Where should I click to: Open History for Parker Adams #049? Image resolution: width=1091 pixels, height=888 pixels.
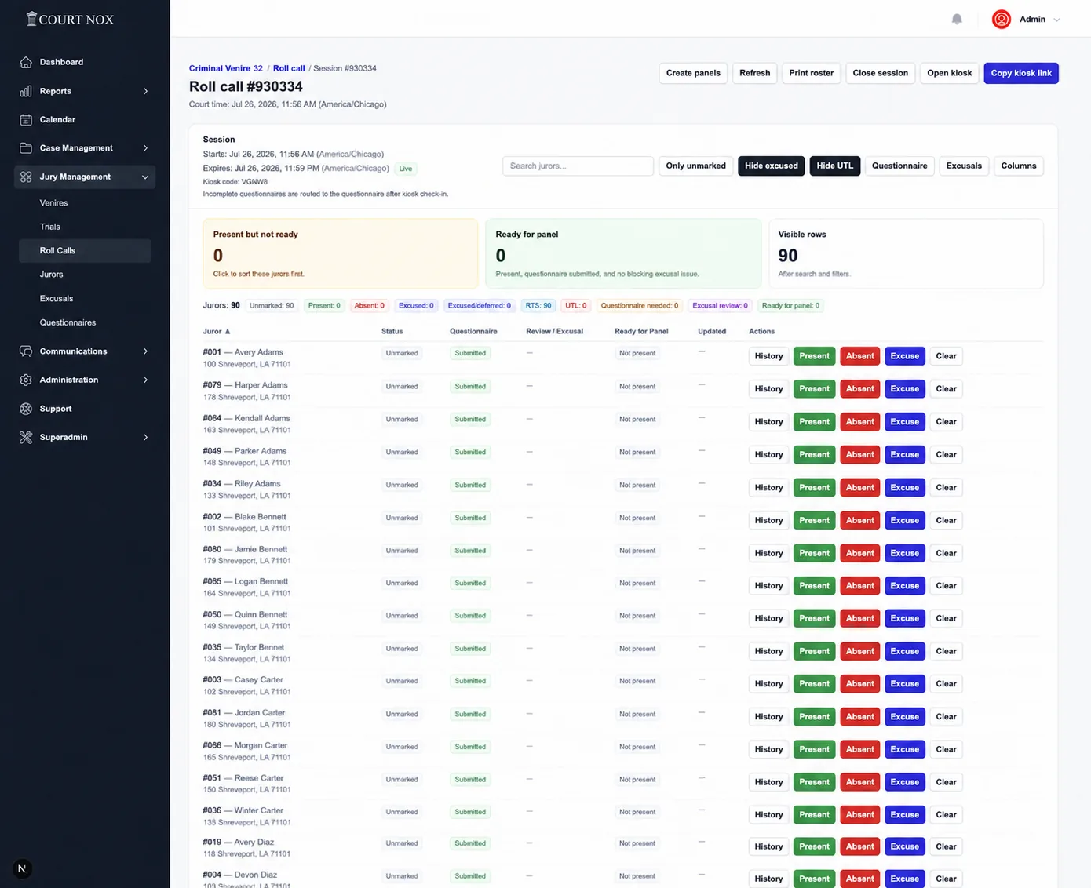[x=768, y=455]
